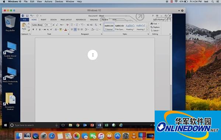The width and height of the screenshot is (221, 140).
Task: Click the Justify alignment icon
Action: [82, 29]
